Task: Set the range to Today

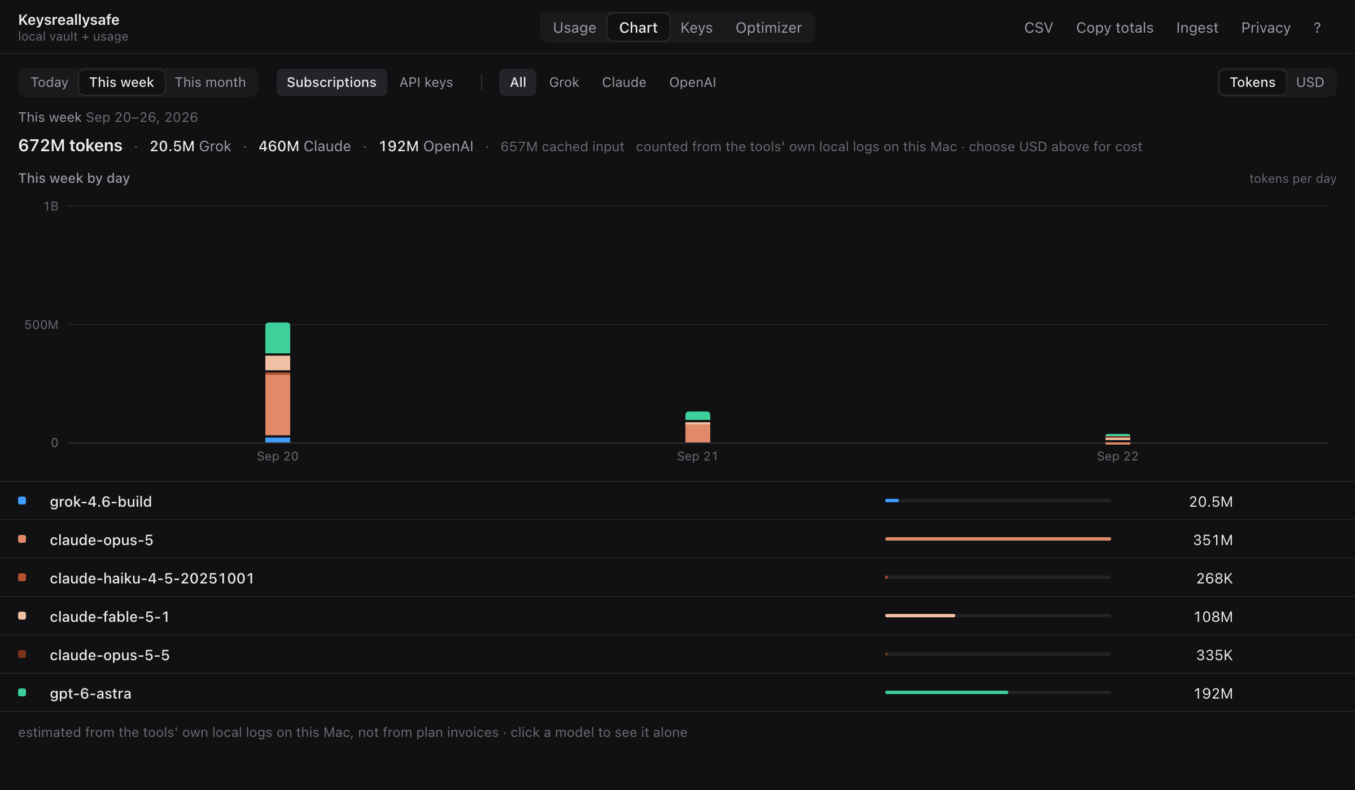Action: pyautogui.click(x=49, y=82)
